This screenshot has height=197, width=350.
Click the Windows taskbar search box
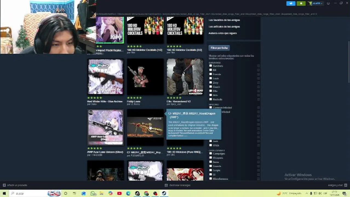point(36,193)
